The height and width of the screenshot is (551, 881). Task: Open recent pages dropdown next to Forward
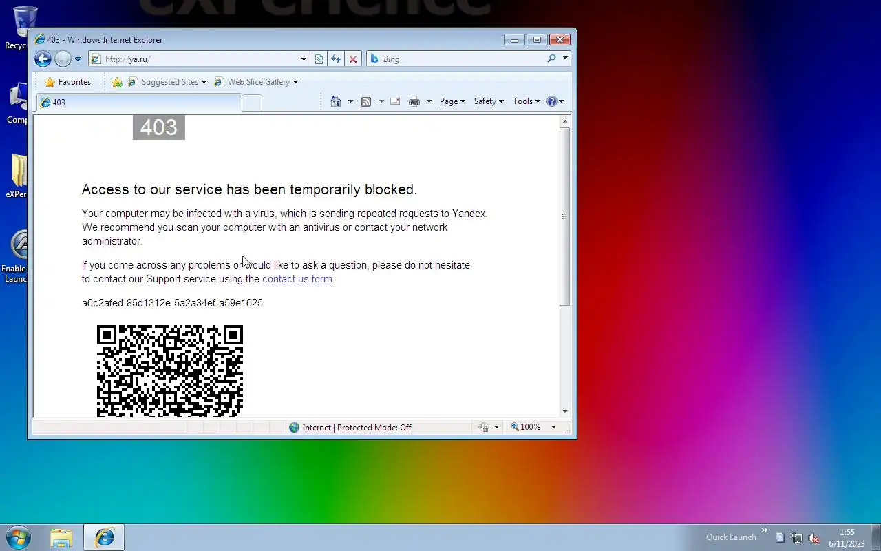[78, 59]
